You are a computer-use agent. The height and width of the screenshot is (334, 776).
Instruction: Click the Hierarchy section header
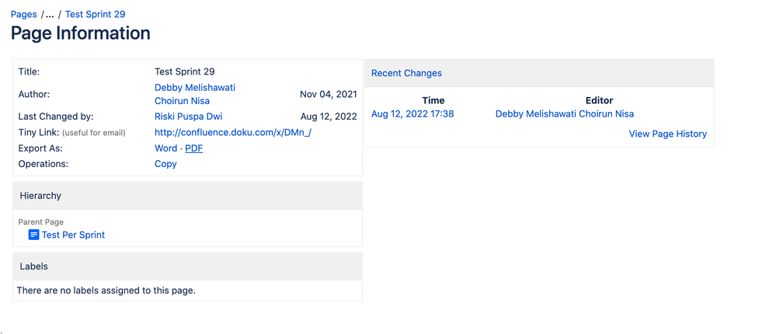[187, 196]
